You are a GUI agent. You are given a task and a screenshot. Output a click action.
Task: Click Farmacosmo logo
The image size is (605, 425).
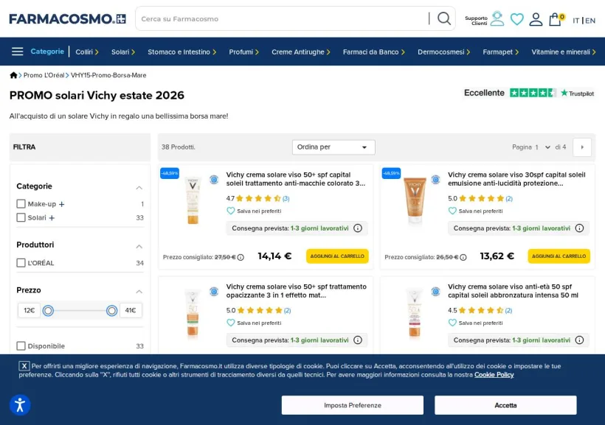(68, 18)
